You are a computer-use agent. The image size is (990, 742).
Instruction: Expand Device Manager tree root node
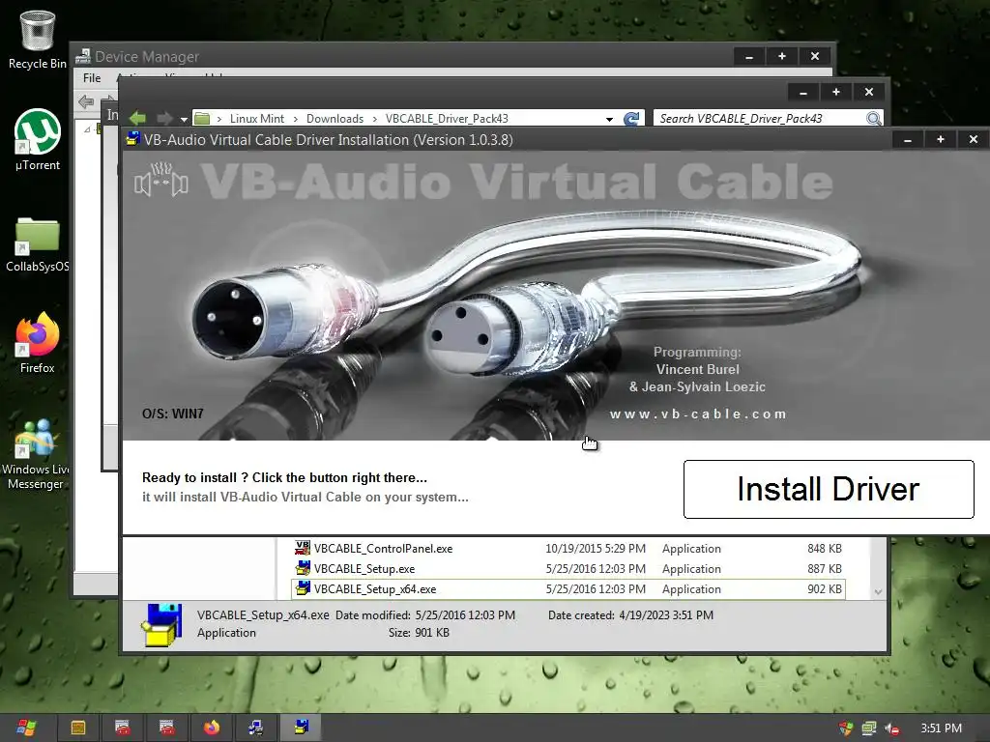pyautogui.click(x=87, y=129)
